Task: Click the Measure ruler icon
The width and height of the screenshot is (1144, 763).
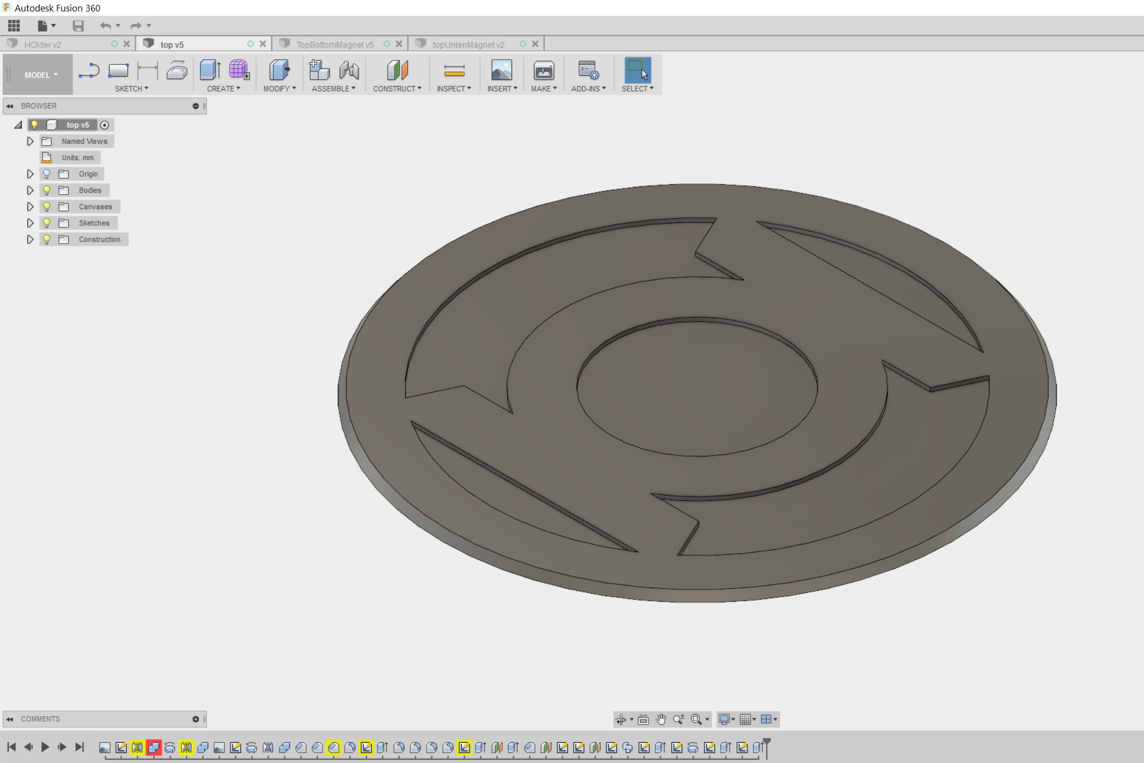Action: (454, 71)
